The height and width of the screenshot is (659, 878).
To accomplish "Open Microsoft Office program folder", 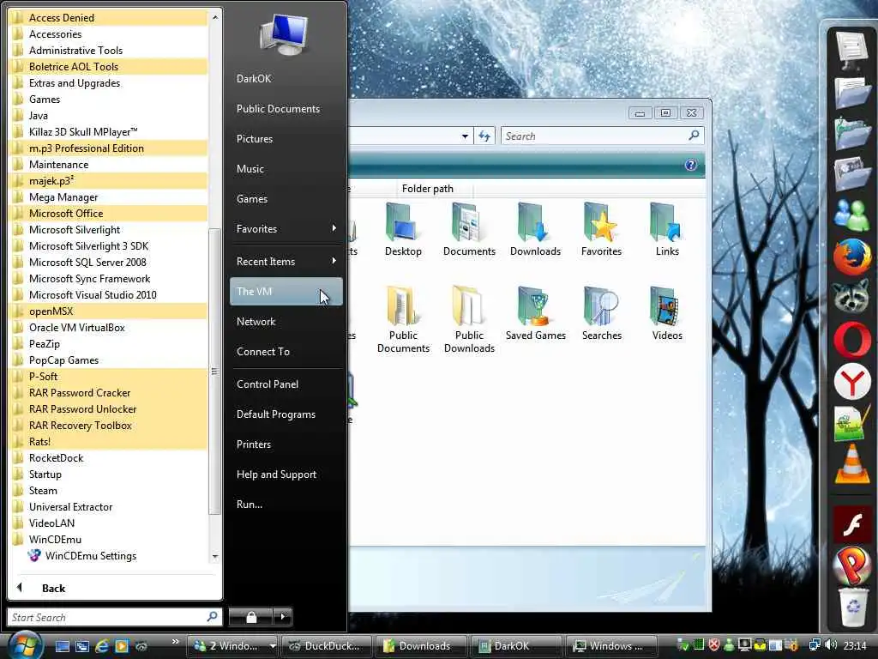I will [109, 214].
